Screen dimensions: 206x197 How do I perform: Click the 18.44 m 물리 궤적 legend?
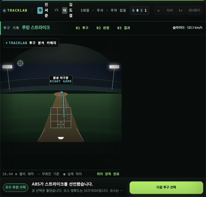tap(18, 174)
